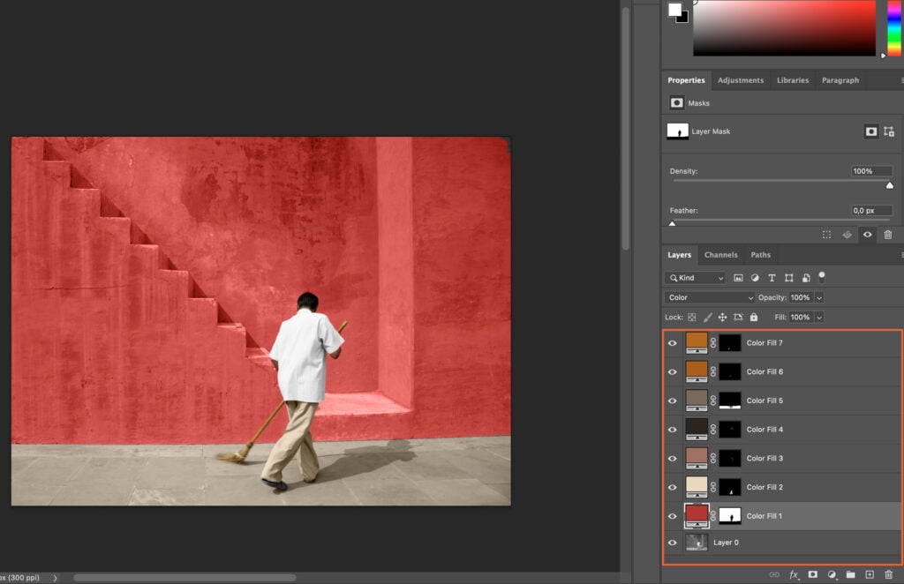Open the Adjustments tab
This screenshot has height=584, width=904.
(741, 80)
